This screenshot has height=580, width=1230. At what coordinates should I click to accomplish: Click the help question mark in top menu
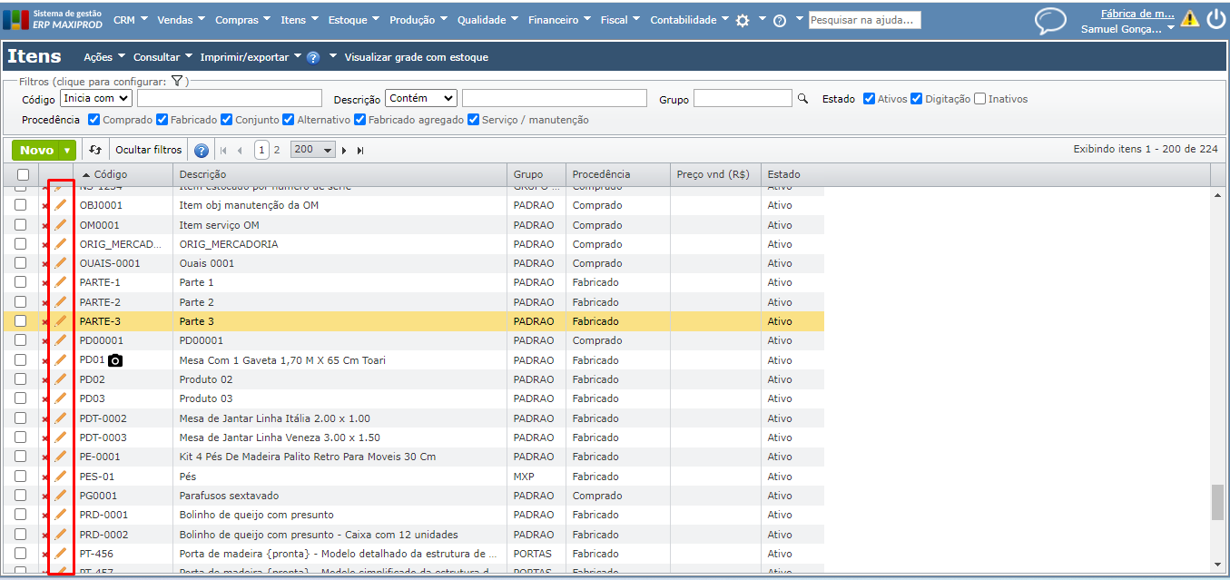point(780,20)
